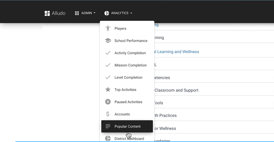Click the Accounts dollar sign icon
This screenshot has height=142, width=274.
pos(108,114)
